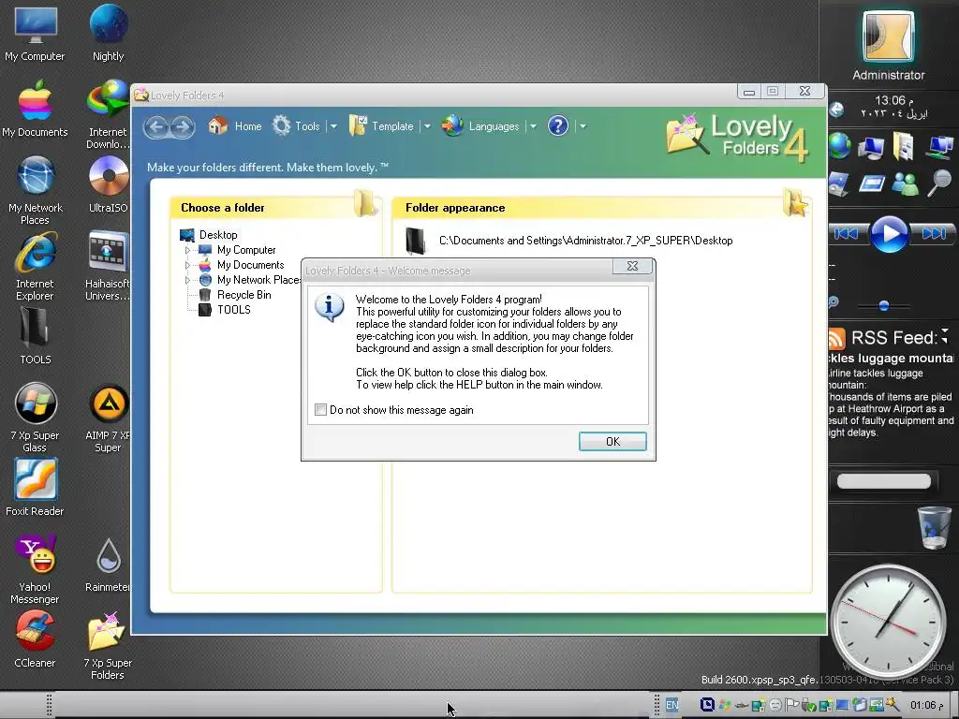This screenshot has width=959, height=719.
Task: Open Haihaisoft Universal Player desktop icon
Action: pos(108,266)
